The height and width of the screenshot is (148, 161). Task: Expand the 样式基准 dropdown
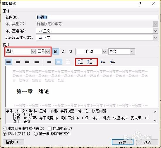click(x=155, y=31)
